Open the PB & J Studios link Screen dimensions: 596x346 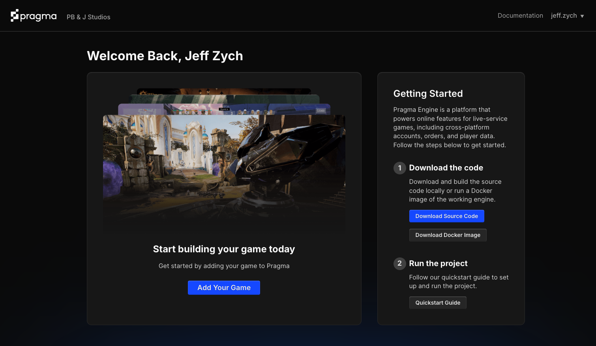88,17
